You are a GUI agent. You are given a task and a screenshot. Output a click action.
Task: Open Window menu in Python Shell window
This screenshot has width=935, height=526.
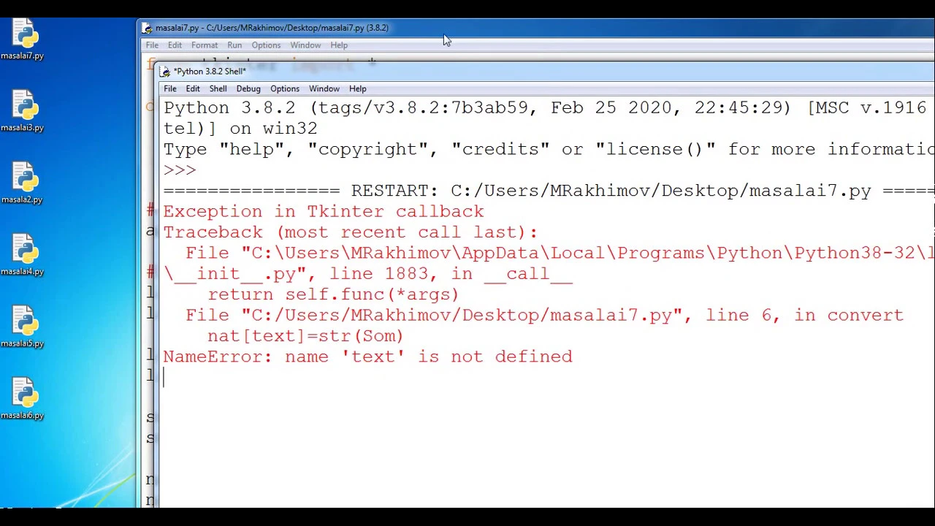(x=324, y=88)
